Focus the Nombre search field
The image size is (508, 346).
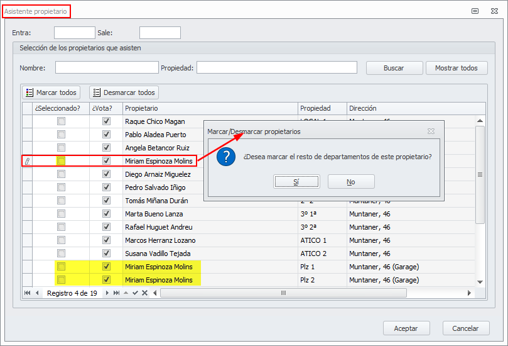point(107,68)
